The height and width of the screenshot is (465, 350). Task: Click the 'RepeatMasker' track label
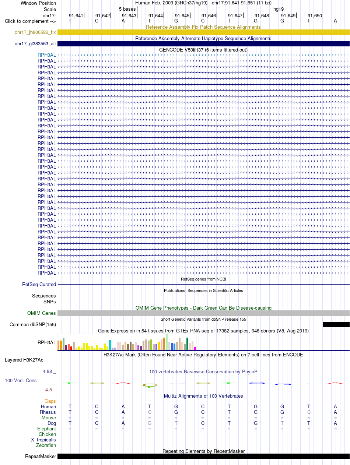tap(41, 457)
